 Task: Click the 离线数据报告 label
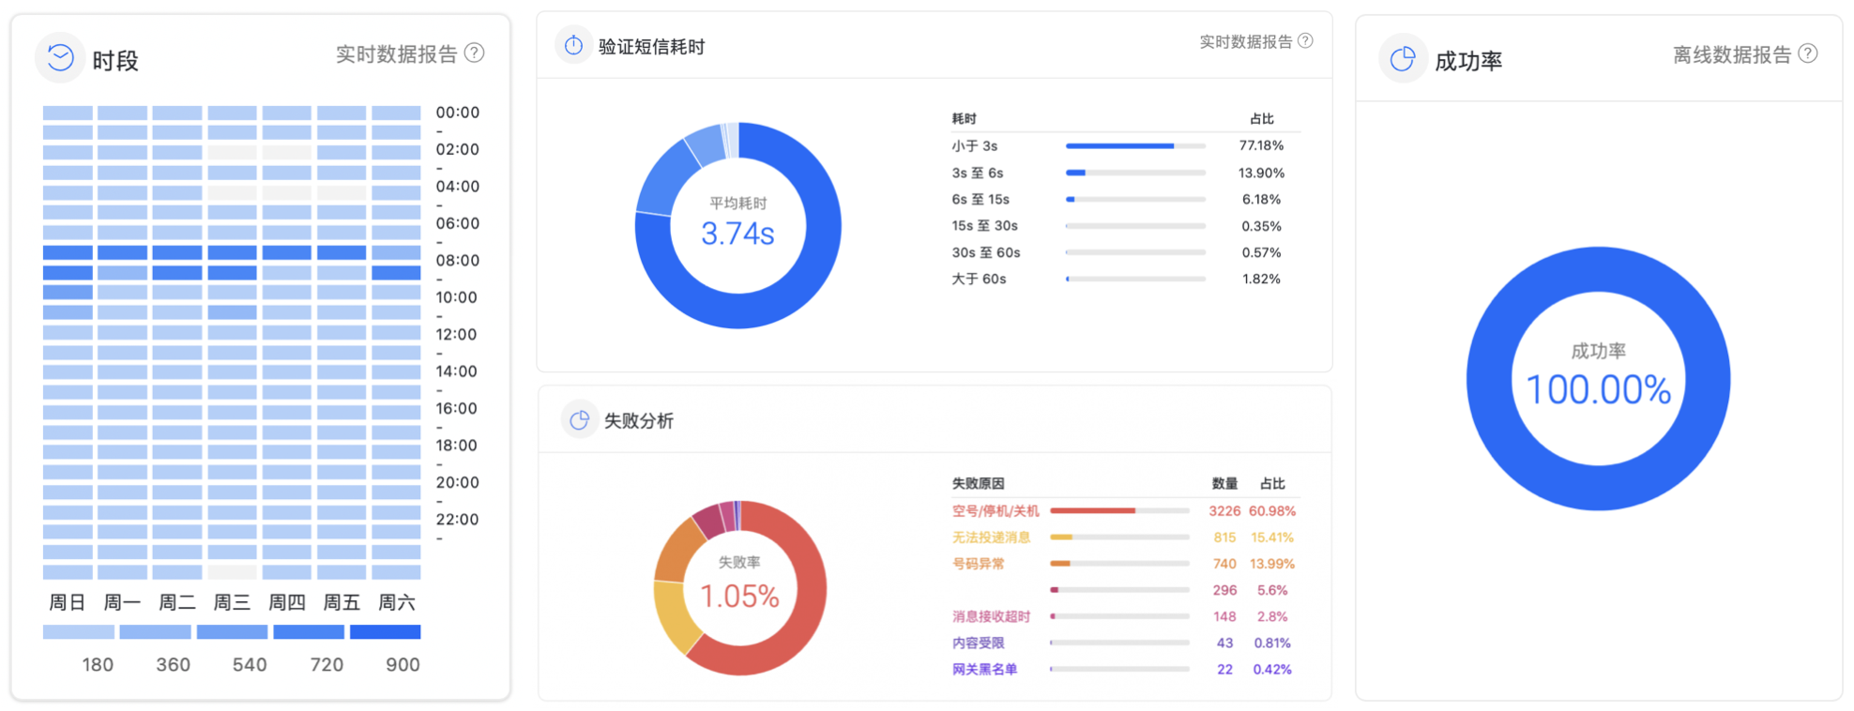[1732, 54]
